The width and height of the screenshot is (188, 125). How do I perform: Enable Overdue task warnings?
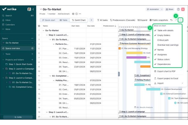click(168, 45)
